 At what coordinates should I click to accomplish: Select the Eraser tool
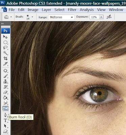[5, 92]
